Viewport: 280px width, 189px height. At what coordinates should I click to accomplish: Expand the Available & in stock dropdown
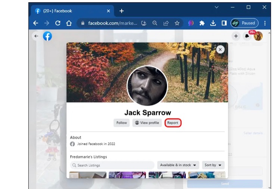[178, 165]
